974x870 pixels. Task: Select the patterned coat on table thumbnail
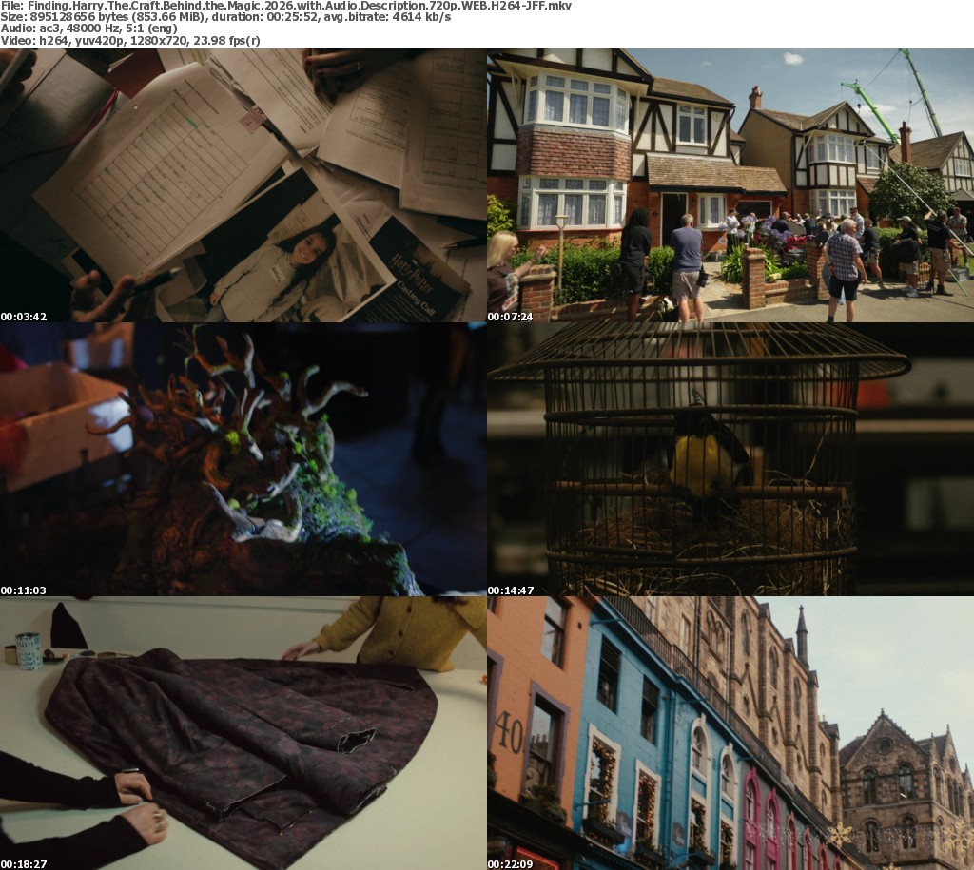point(243,732)
